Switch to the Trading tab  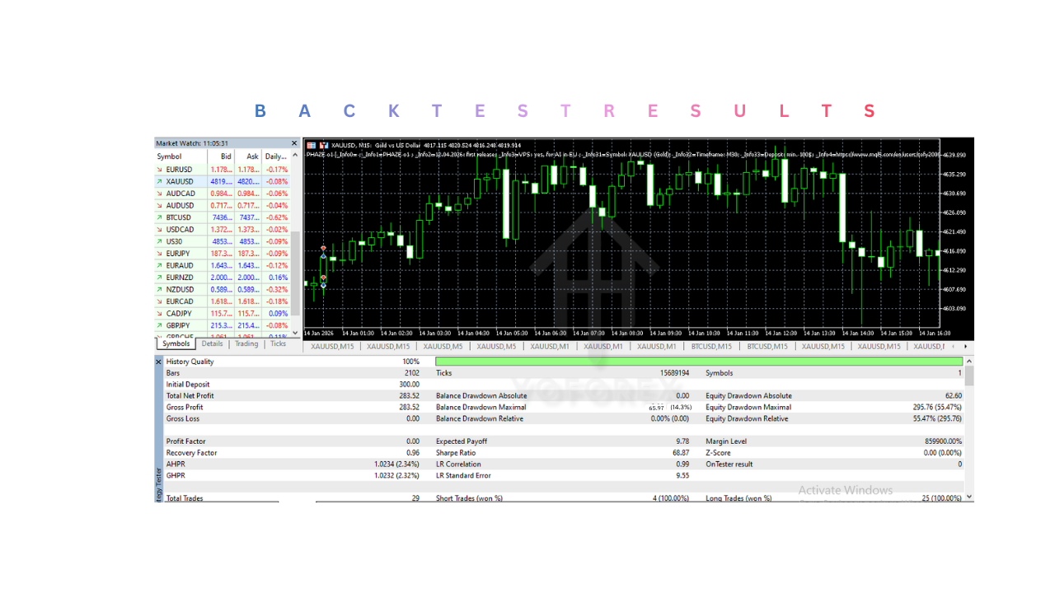pyautogui.click(x=247, y=343)
